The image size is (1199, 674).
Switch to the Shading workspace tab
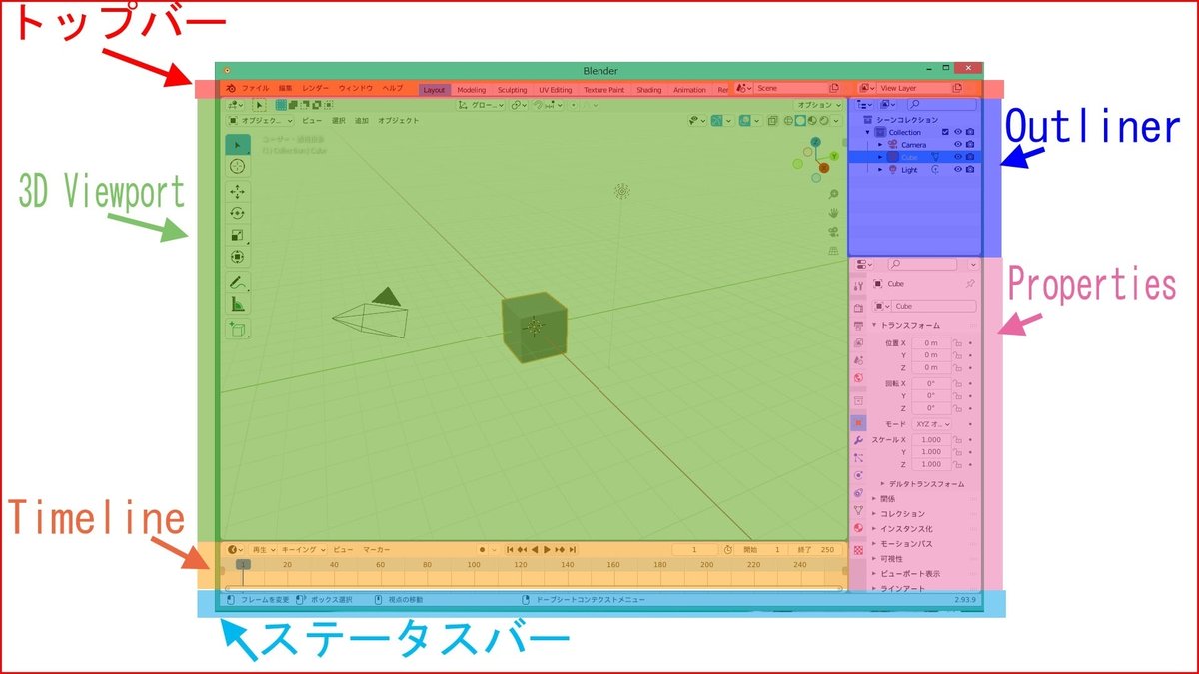(x=648, y=90)
